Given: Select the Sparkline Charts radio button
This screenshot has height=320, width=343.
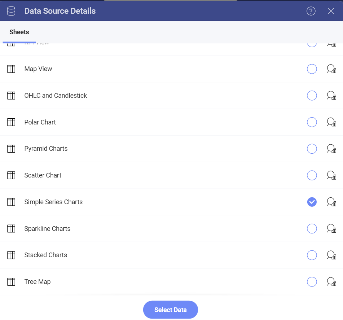Looking at the screenshot, I should coord(312,228).
